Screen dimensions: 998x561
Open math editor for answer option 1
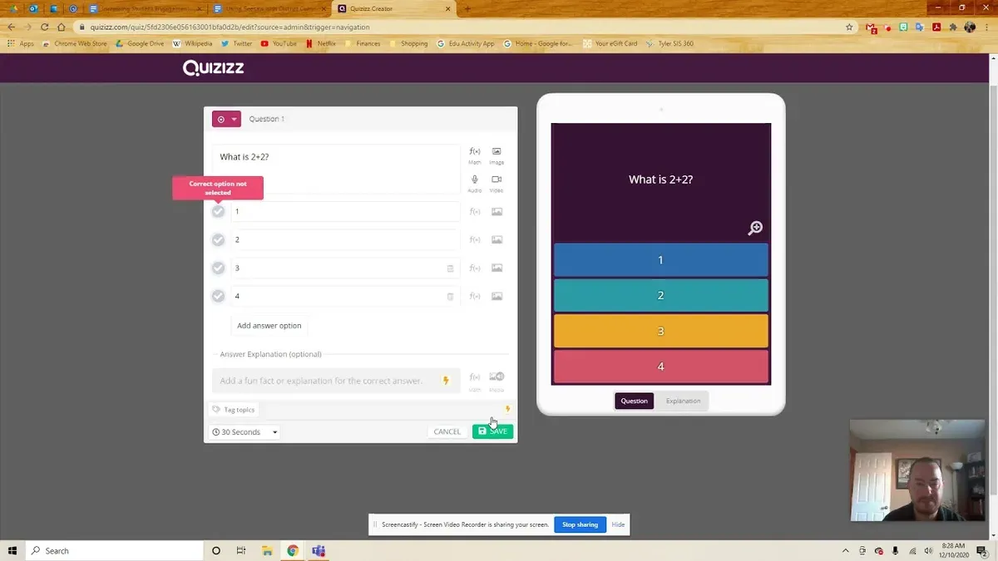(475, 211)
